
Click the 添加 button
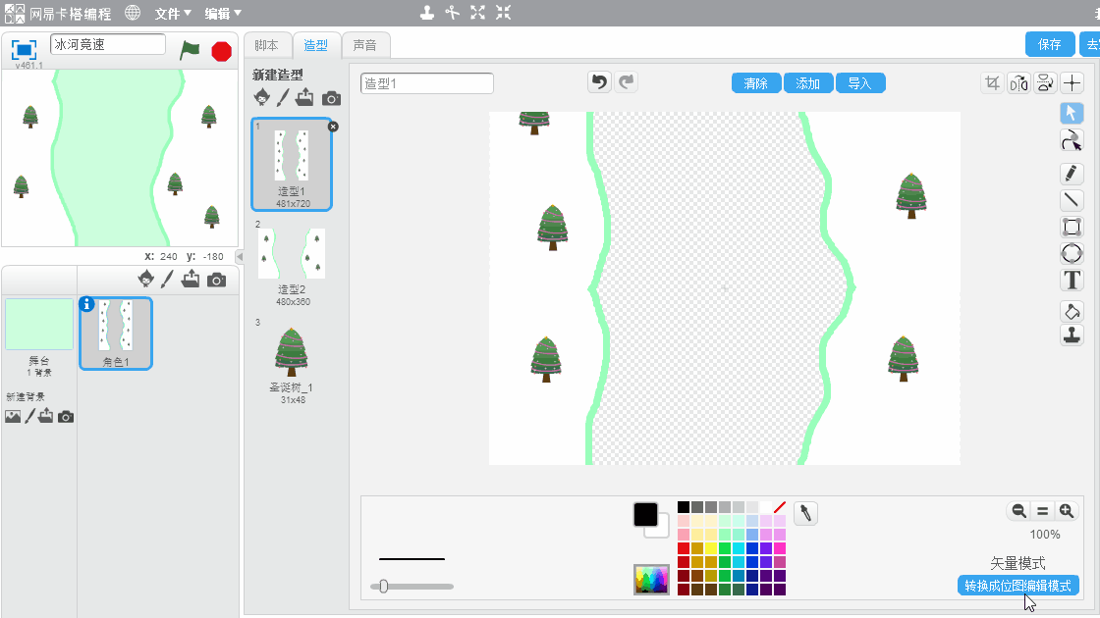click(807, 83)
